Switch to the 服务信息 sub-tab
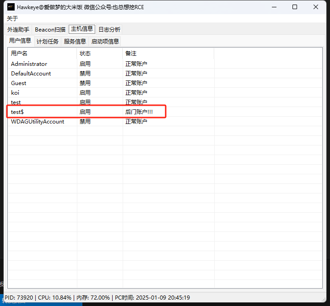330x306 pixels. pyautogui.click(x=75, y=41)
